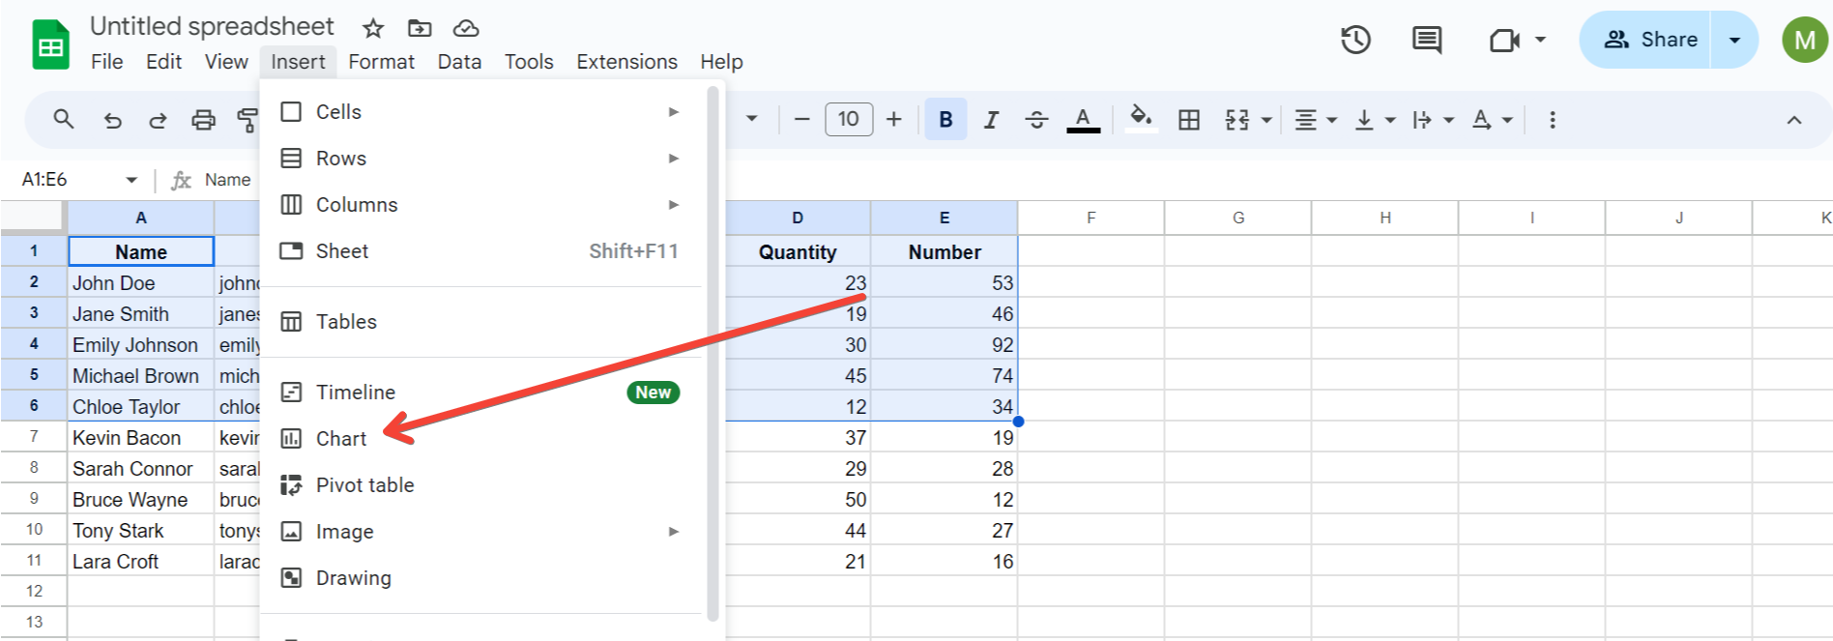
Task: Open the merge cells dropdown arrow
Action: [x=1266, y=121]
